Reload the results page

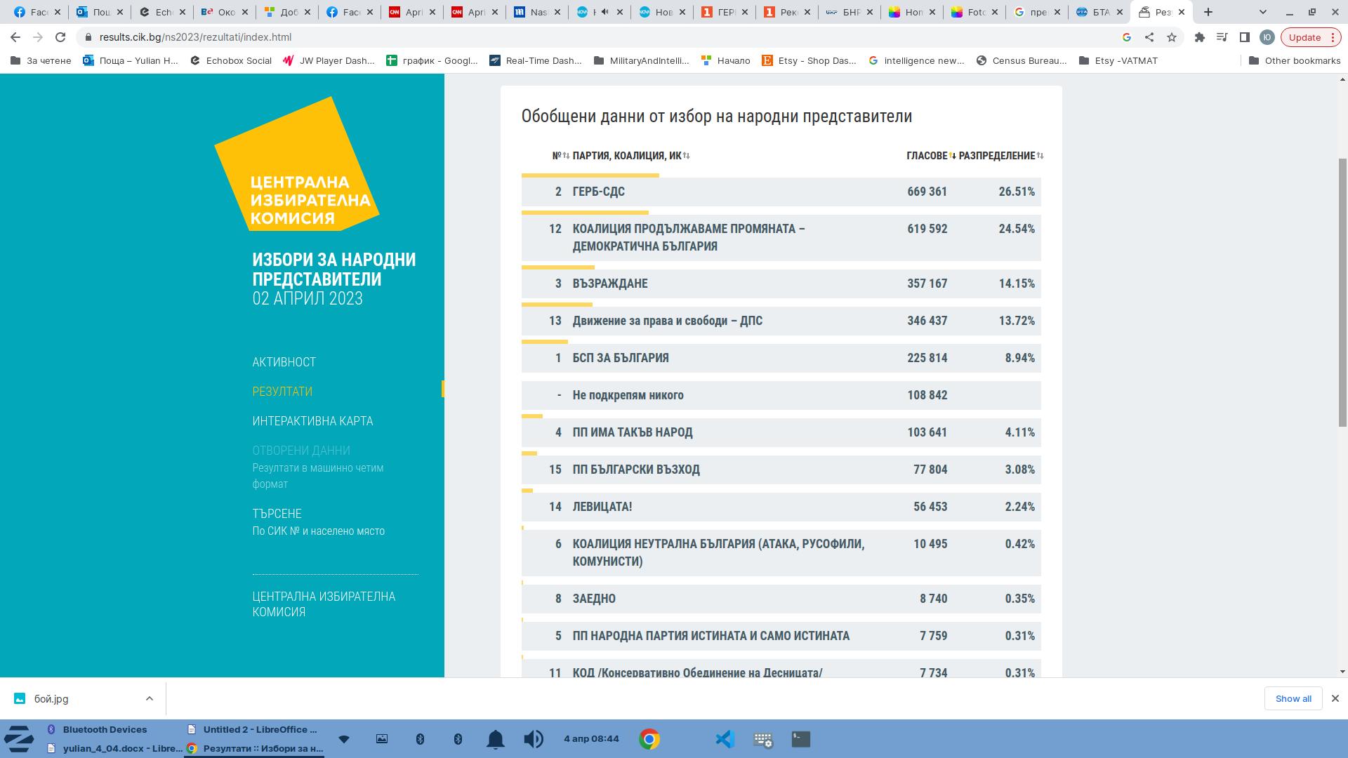point(60,37)
